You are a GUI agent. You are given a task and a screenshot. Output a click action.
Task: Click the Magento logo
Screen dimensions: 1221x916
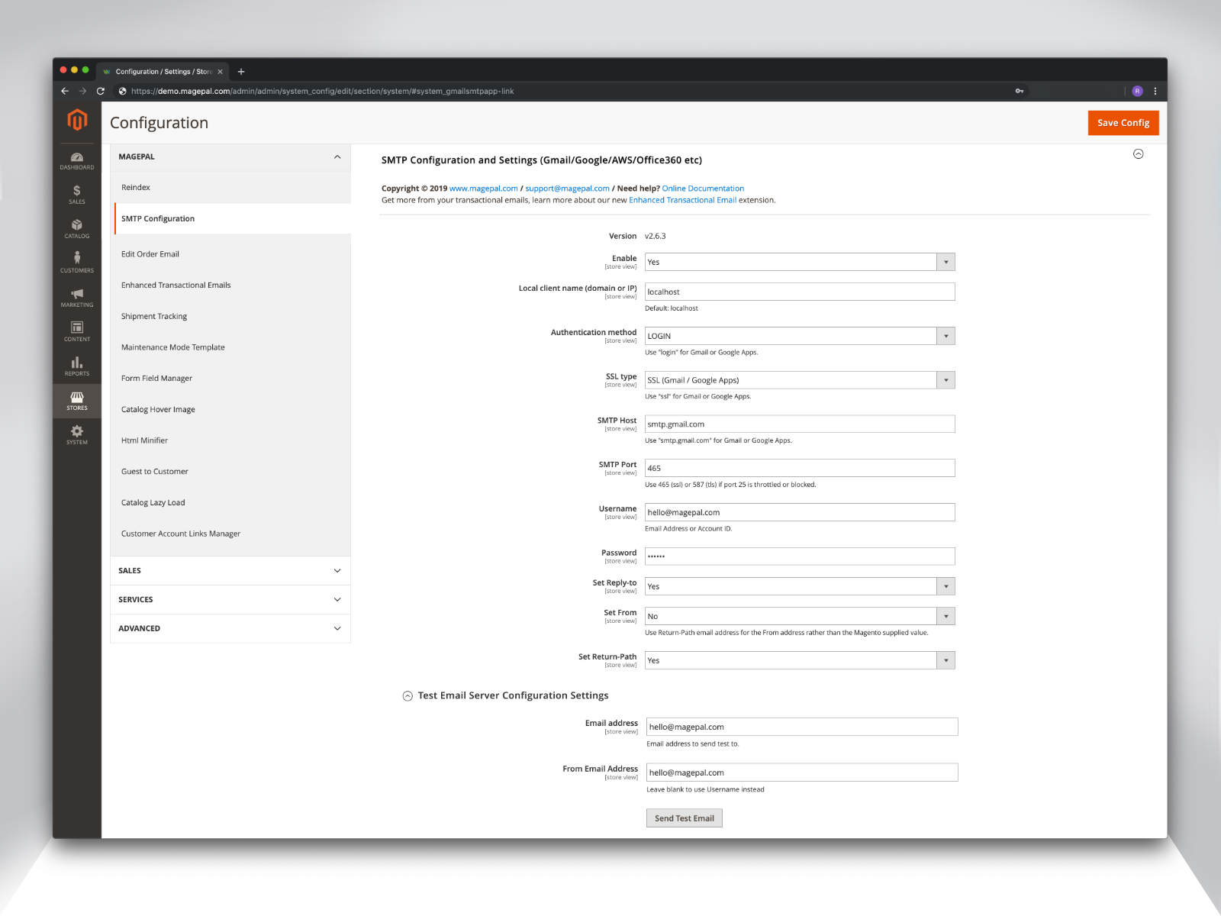coord(77,120)
